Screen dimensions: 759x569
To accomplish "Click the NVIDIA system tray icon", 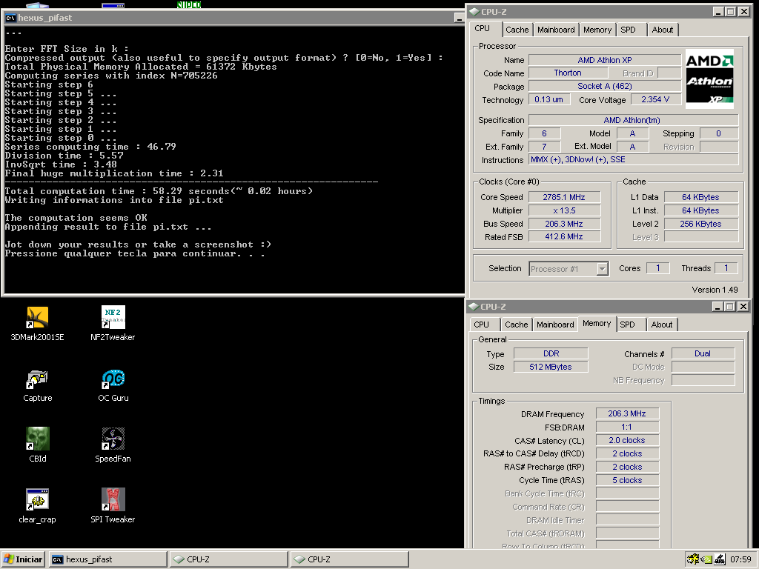I will 706,559.
